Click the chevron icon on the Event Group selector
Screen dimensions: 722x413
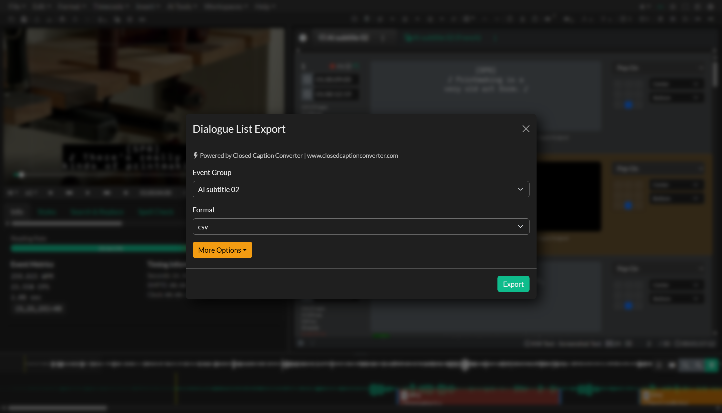pos(521,189)
